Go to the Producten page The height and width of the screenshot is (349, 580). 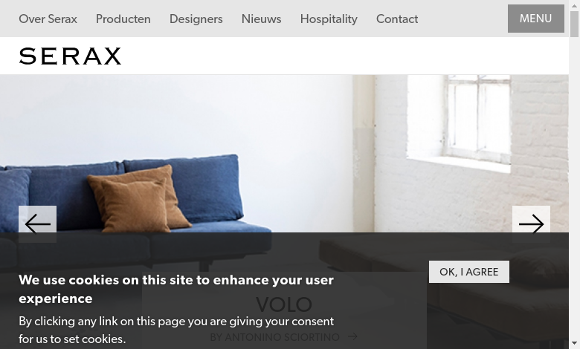coord(123,19)
